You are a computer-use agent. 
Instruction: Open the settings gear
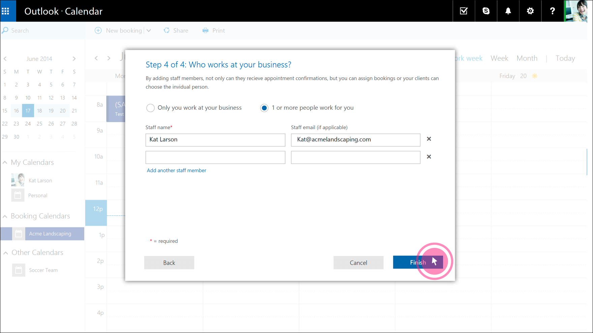pos(530,11)
